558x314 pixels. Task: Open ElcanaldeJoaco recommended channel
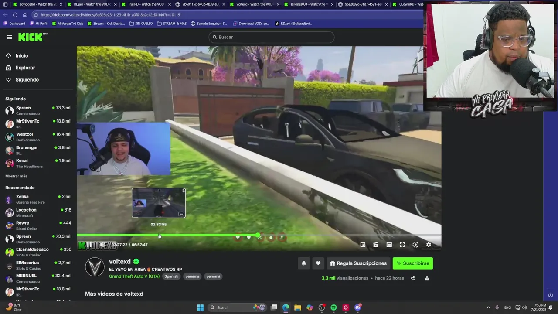(38, 252)
